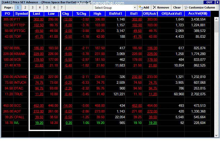Click the Off/Ask1 column header

point(150,13)
